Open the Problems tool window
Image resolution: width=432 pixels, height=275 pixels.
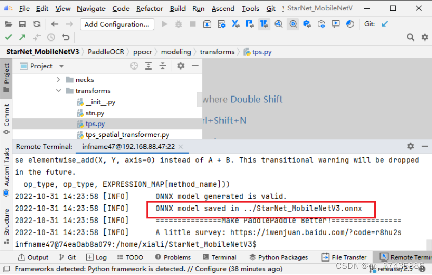(173, 257)
